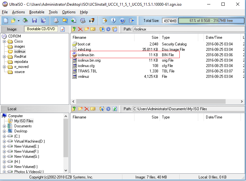This screenshot has width=246, height=181.
Task: Click New Folder icon in image toolbar
Action: [x=87, y=29]
